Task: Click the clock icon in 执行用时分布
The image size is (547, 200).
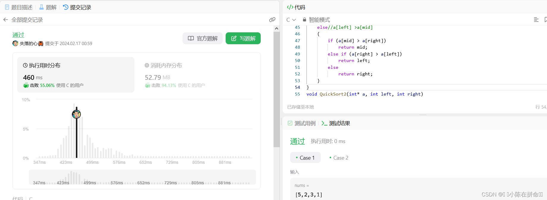Action: (x=25, y=65)
